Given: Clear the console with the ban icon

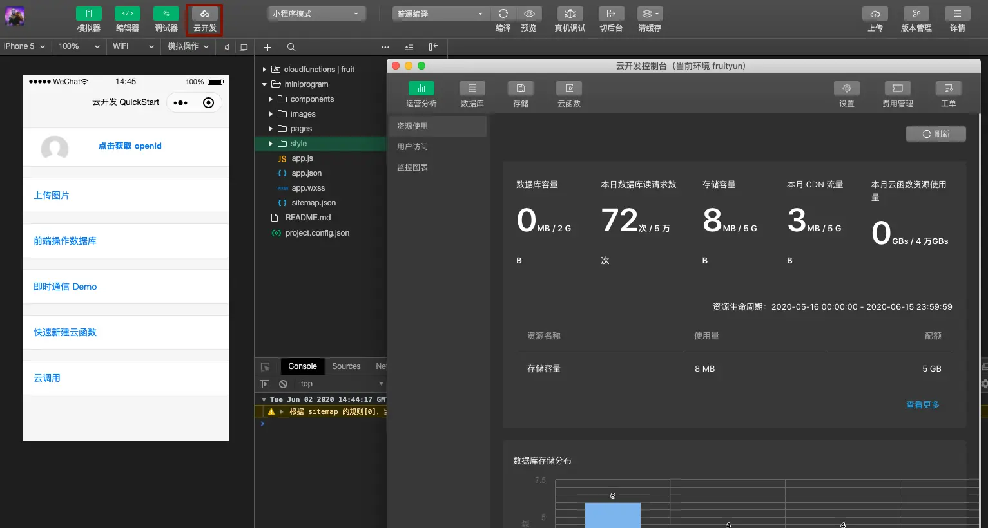Looking at the screenshot, I should click(283, 384).
